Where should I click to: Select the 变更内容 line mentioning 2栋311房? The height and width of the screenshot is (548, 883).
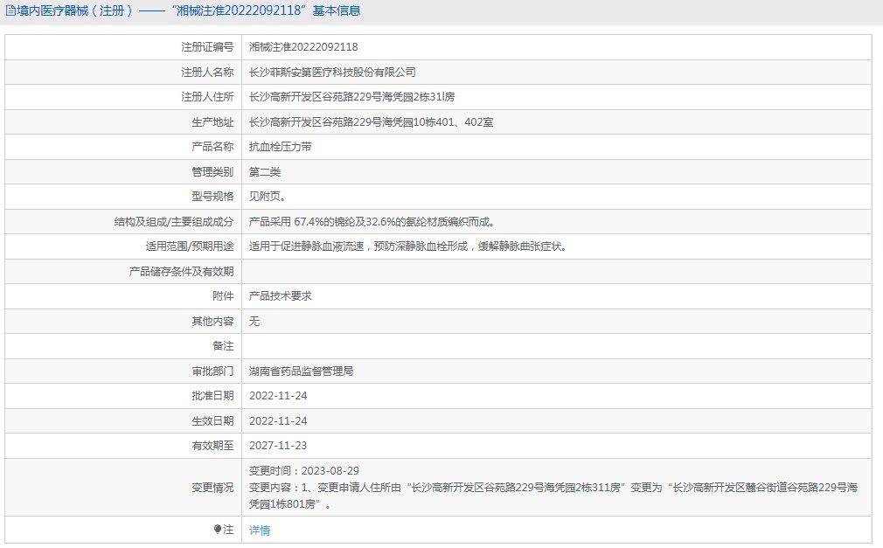point(553,487)
